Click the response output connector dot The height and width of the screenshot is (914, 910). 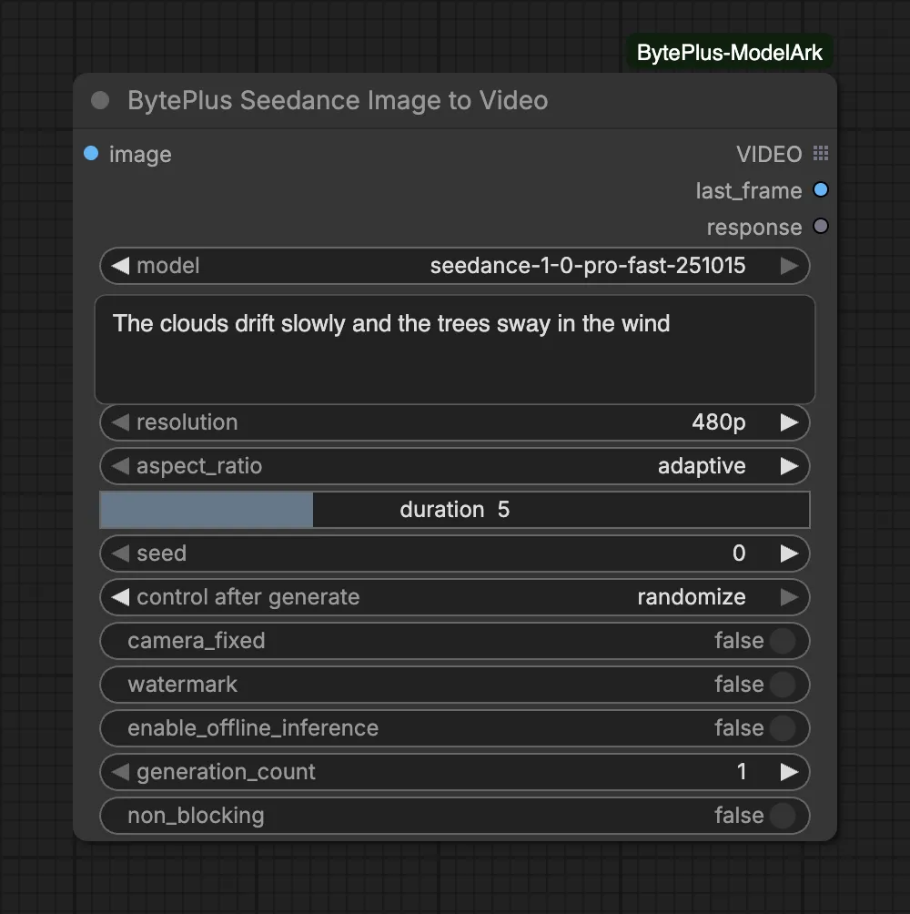click(x=821, y=226)
